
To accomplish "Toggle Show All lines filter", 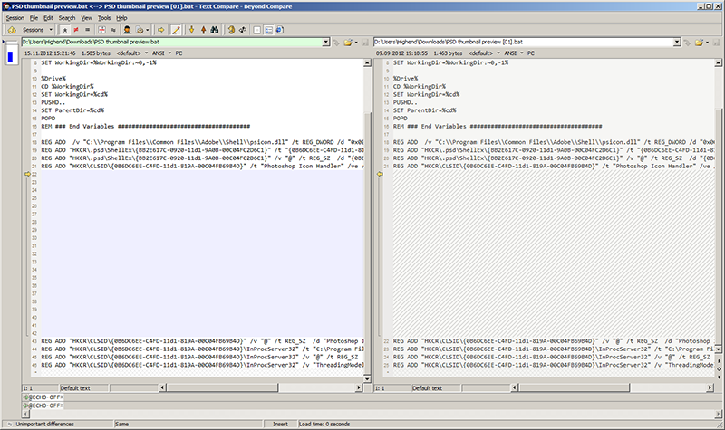I will [x=65, y=29].
